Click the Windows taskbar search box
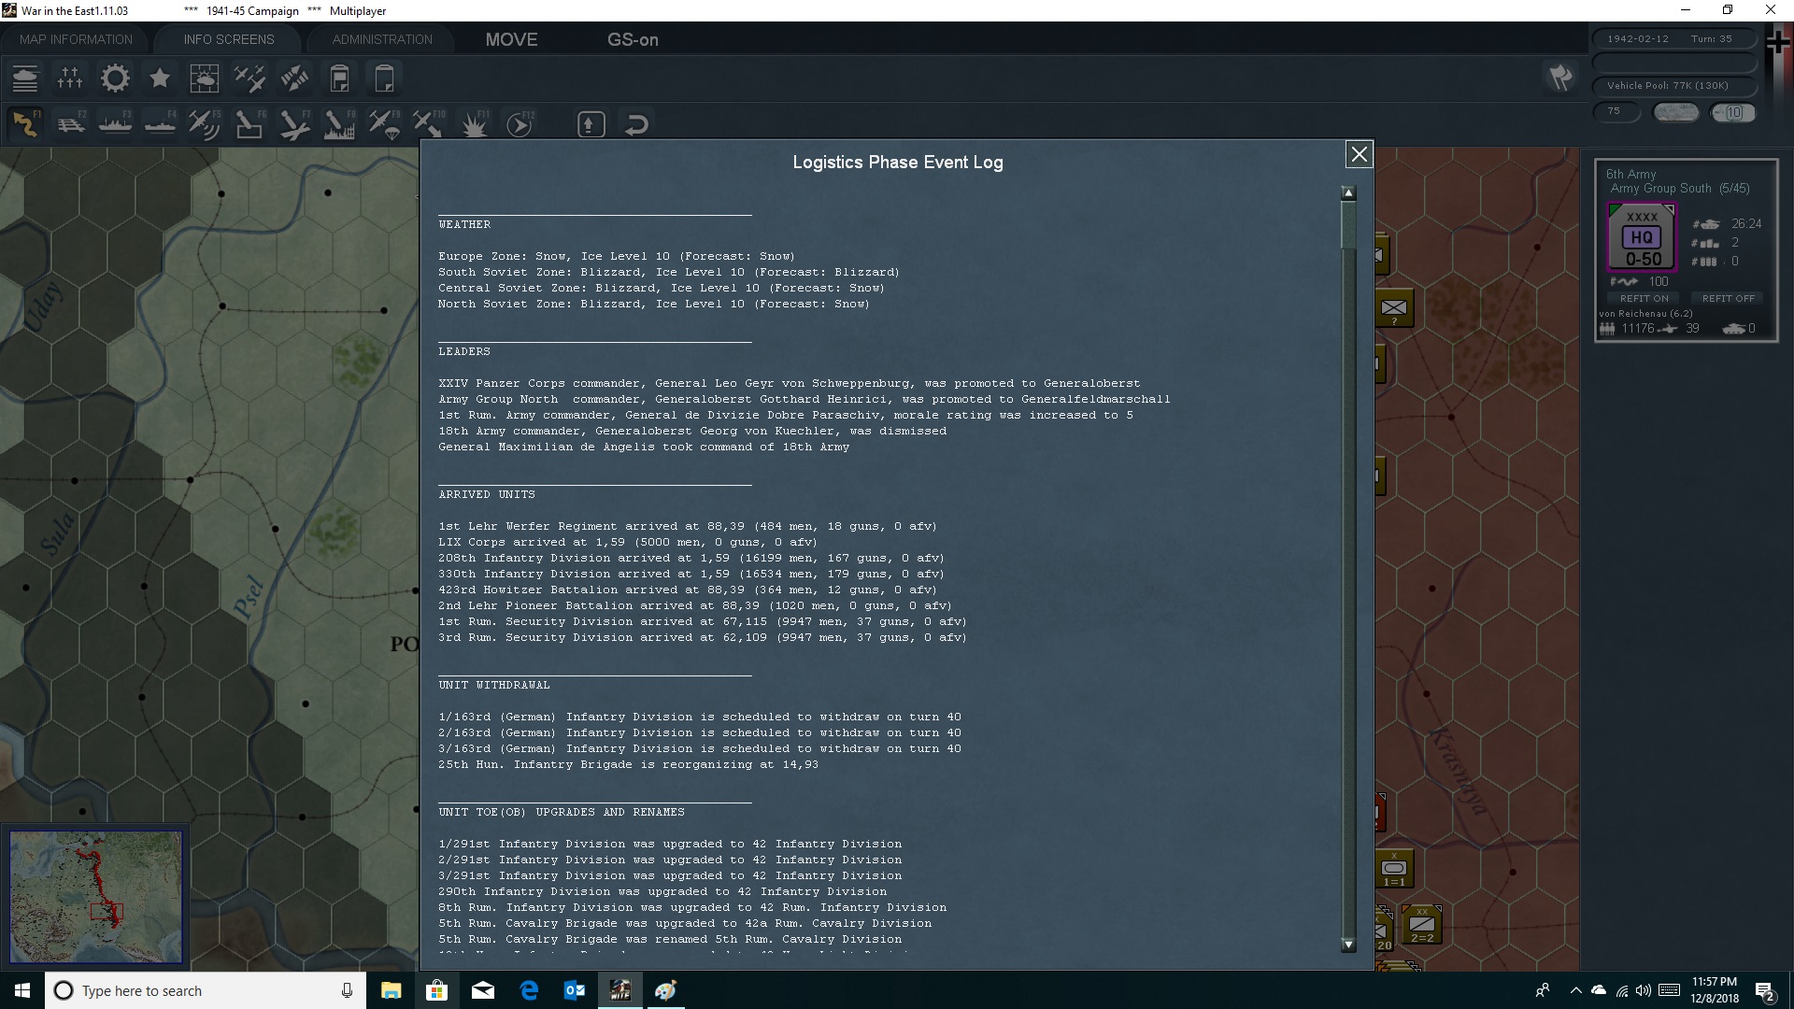This screenshot has width=1794, height=1009. [205, 990]
